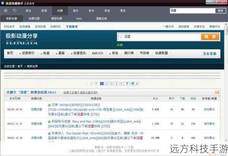228x156 pixels.
Task: Open the 其他 tab in the top toolbar
Action: pos(107,11)
